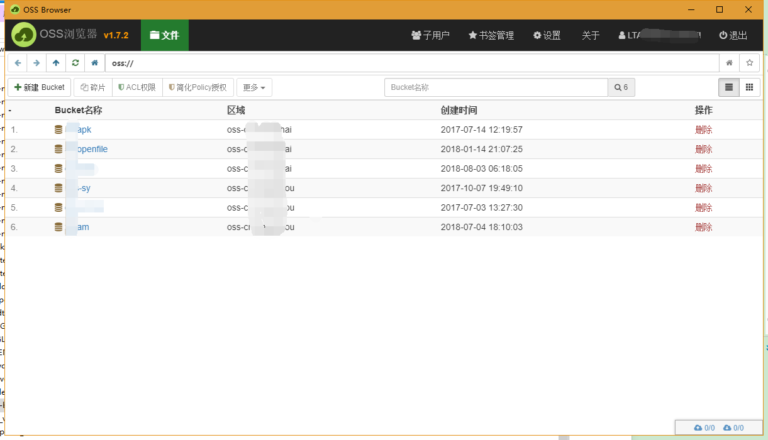Screen dimensions: 768x440
Task: Click the LTA account user entry
Action: point(660,35)
